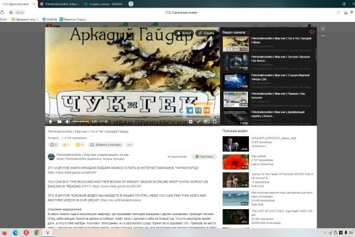Click the Видео канала heading
The image size is (355, 237).
234,33
